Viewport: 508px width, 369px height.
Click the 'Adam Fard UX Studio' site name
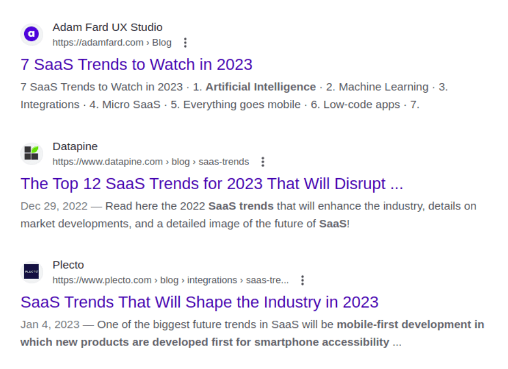pos(107,27)
